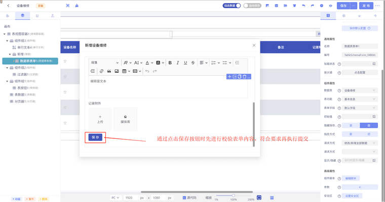Open preview with the eye icon
This screenshot has height=202, width=385.
[x=330, y=6]
